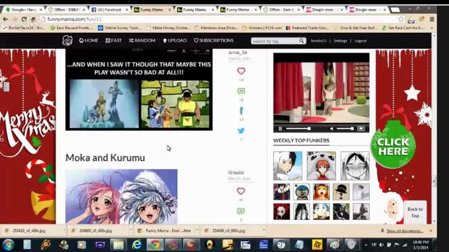
Task: Click the page vertical scrollbar thumb
Action: 434,181
